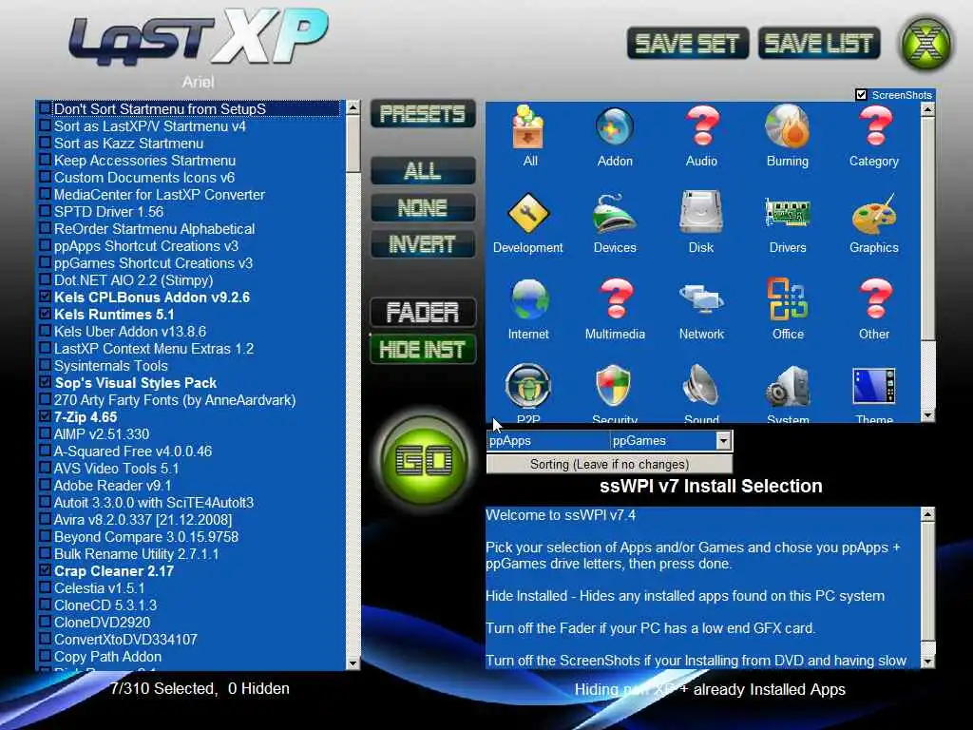Uncheck the 7-Zip 4.65 checkbox

[x=46, y=416]
